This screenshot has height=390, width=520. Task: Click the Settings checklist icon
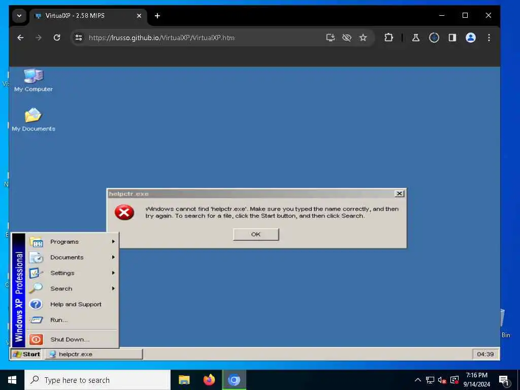pos(36,273)
